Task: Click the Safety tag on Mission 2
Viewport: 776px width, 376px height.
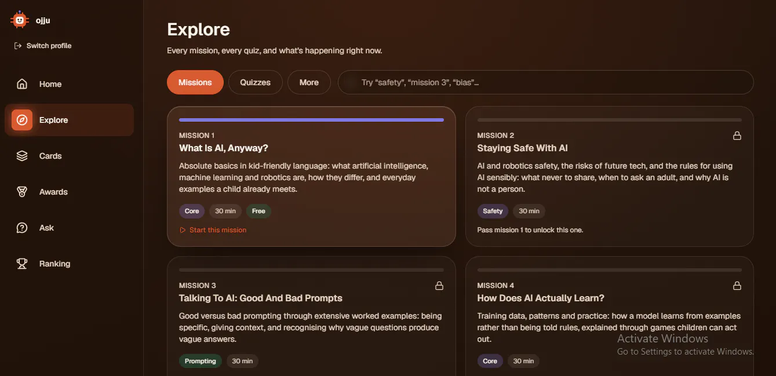Action: coord(493,211)
